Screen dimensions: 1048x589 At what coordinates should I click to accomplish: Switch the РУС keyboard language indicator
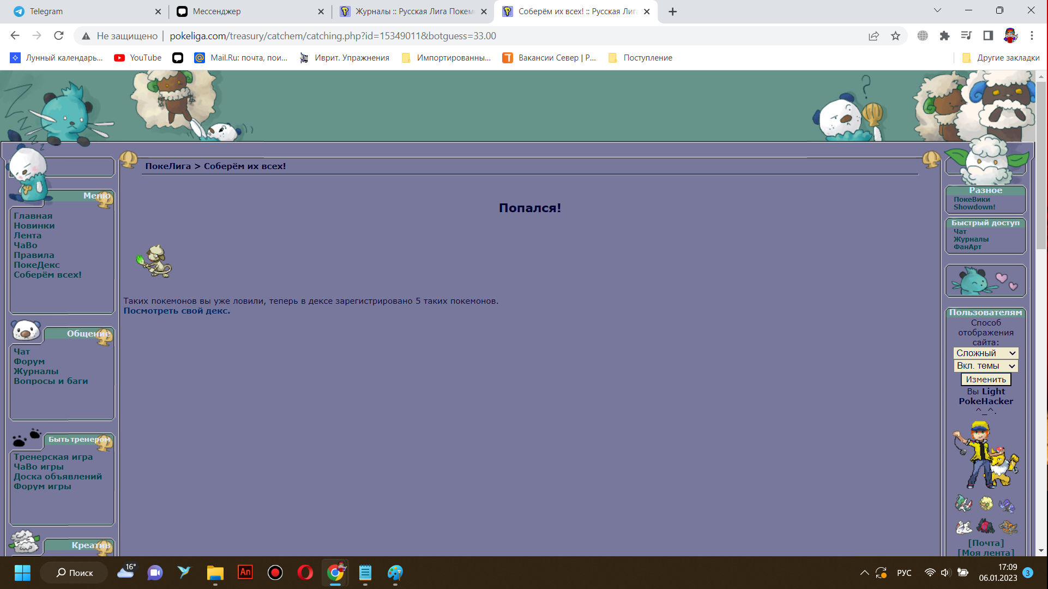[904, 573]
